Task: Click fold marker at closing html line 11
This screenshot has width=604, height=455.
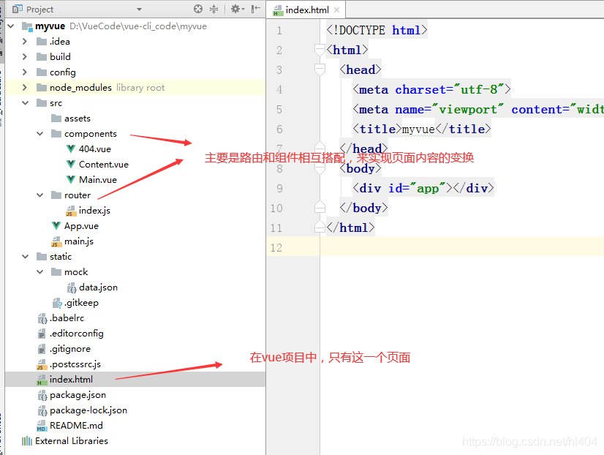Action: [x=320, y=227]
